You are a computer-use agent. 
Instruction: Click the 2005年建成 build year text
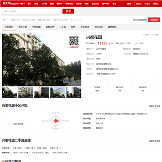[x=101, y=49]
